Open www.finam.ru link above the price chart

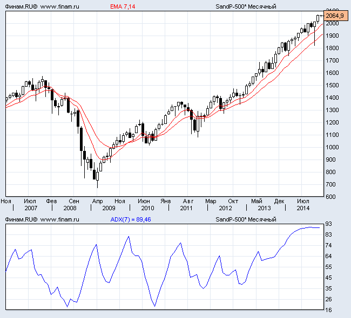coord(59,7)
